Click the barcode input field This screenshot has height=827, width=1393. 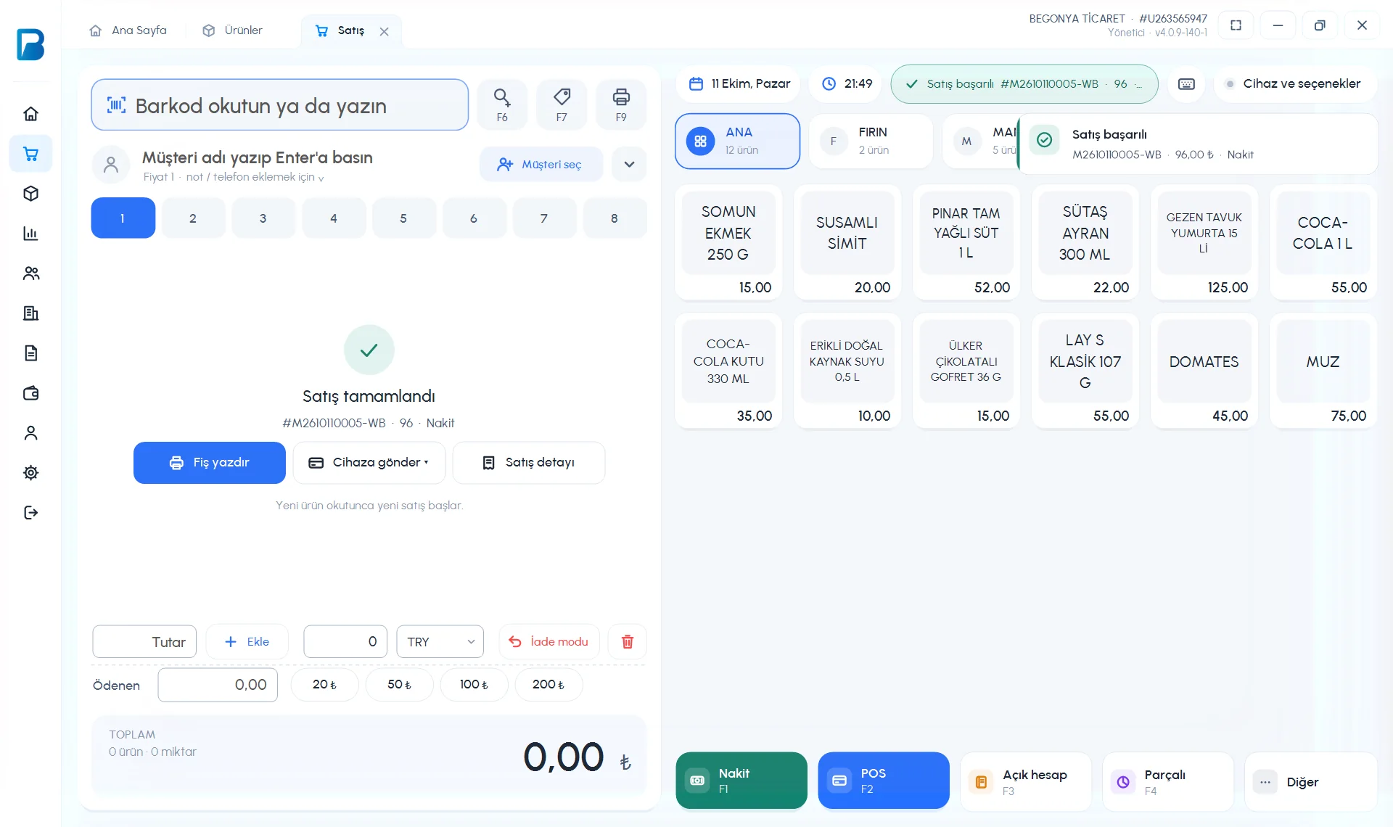(280, 104)
